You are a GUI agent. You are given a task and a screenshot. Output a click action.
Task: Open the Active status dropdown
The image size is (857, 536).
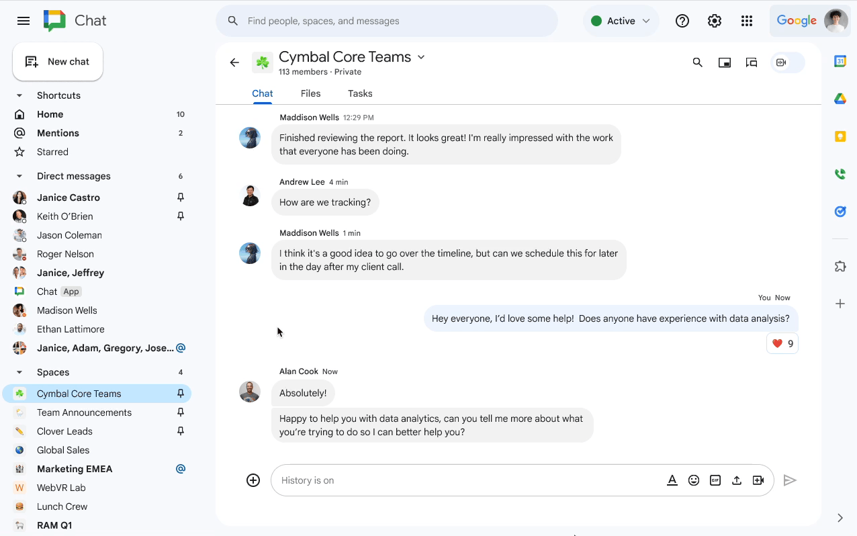[621, 21]
